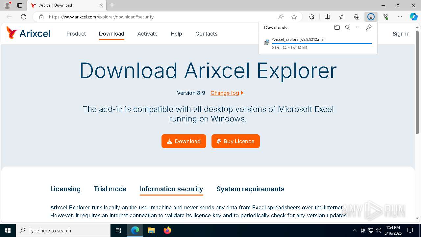
Task: Click the Sign in link
Action: (401, 34)
